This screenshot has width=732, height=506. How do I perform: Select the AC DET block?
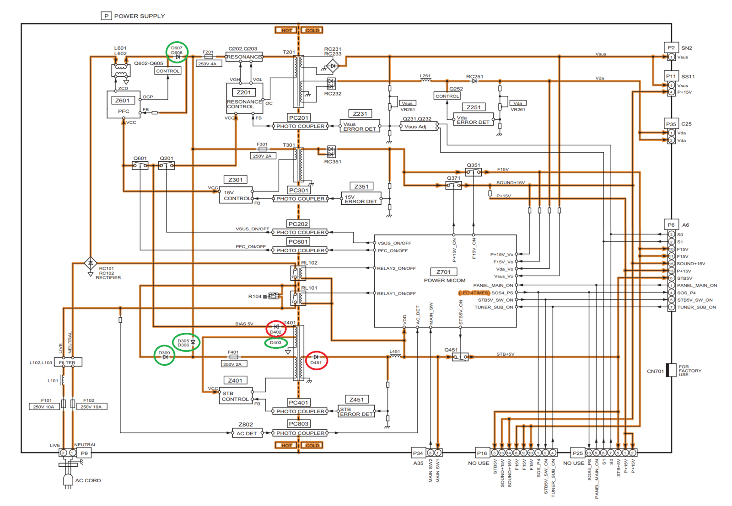247,433
